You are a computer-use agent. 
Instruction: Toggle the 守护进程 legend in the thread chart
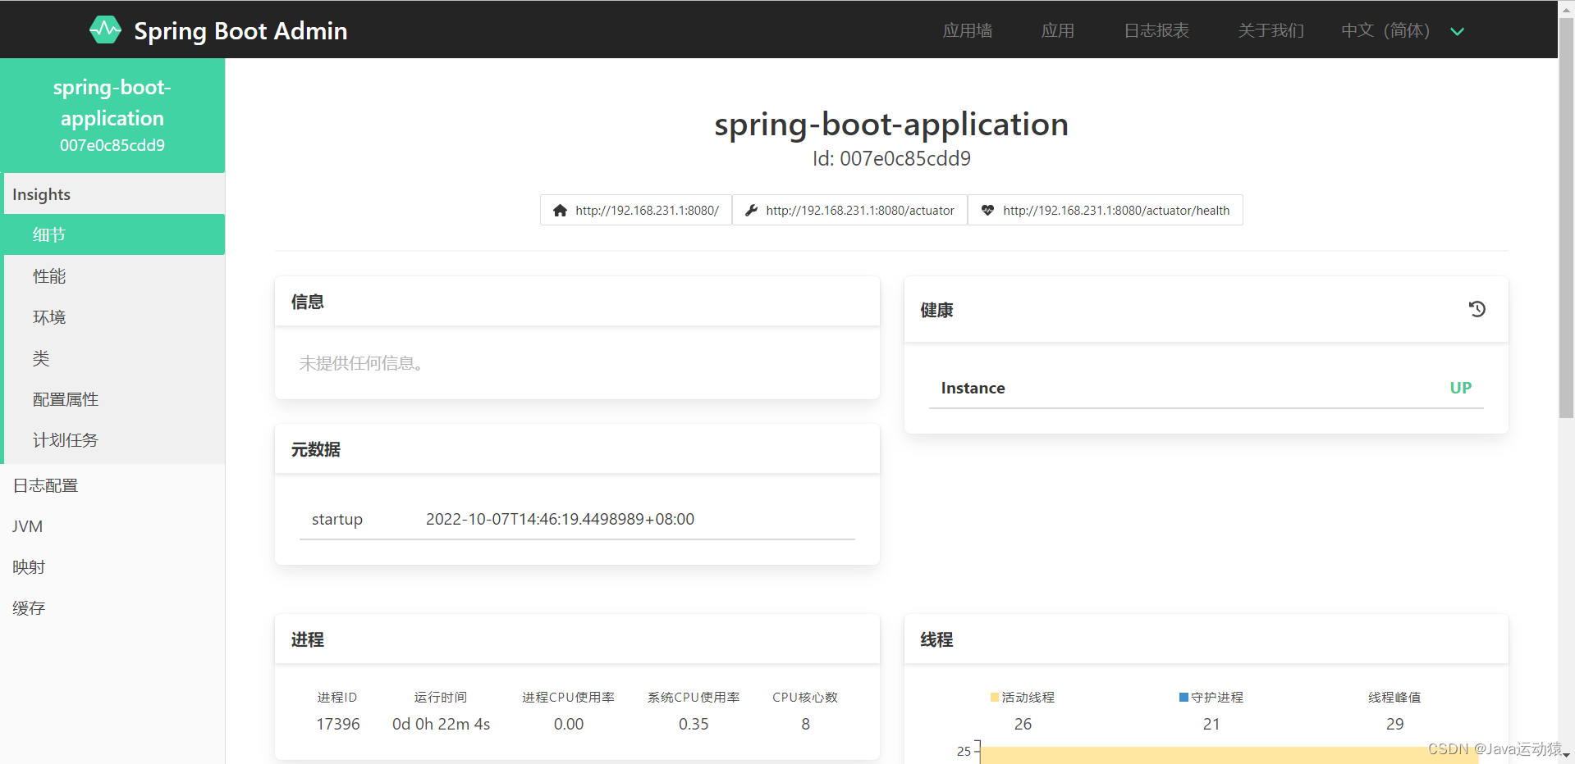(x=1211, y=697)
